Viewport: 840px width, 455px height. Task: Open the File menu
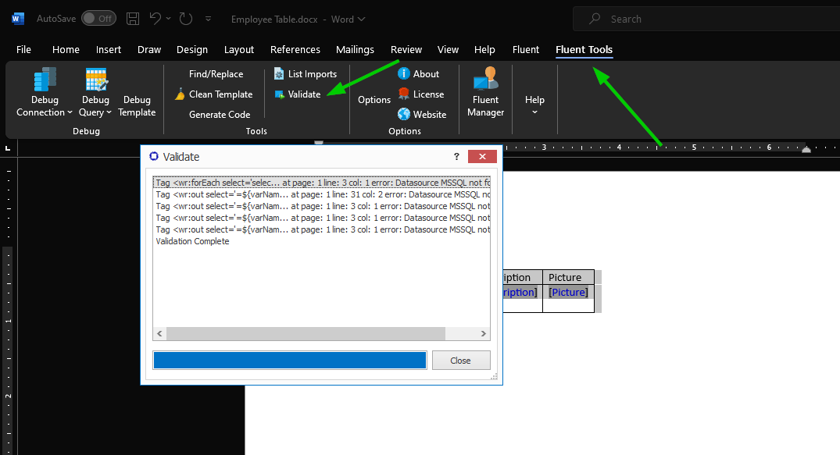click(x=23, y=49)
